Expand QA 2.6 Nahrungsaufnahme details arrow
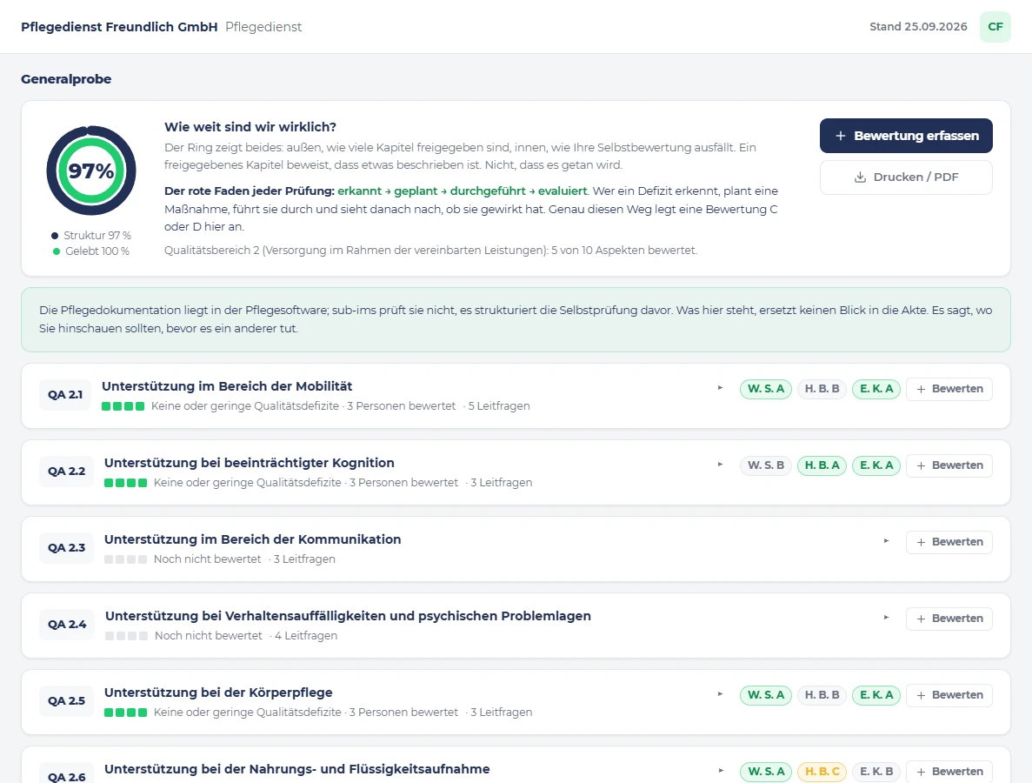This screenshot has width=1032, height=783. click(x=721, y=771)
